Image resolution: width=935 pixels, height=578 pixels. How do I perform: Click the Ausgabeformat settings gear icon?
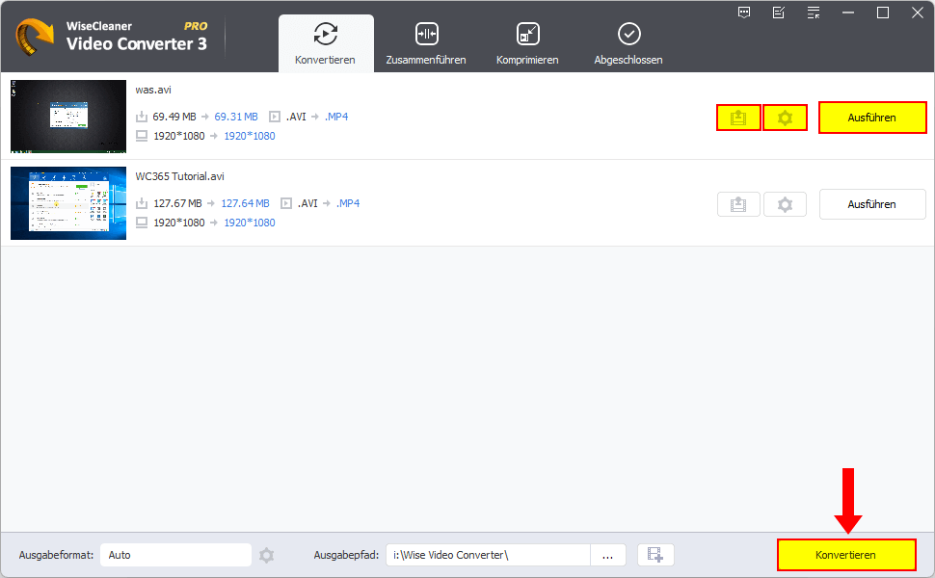pos(267,555)
